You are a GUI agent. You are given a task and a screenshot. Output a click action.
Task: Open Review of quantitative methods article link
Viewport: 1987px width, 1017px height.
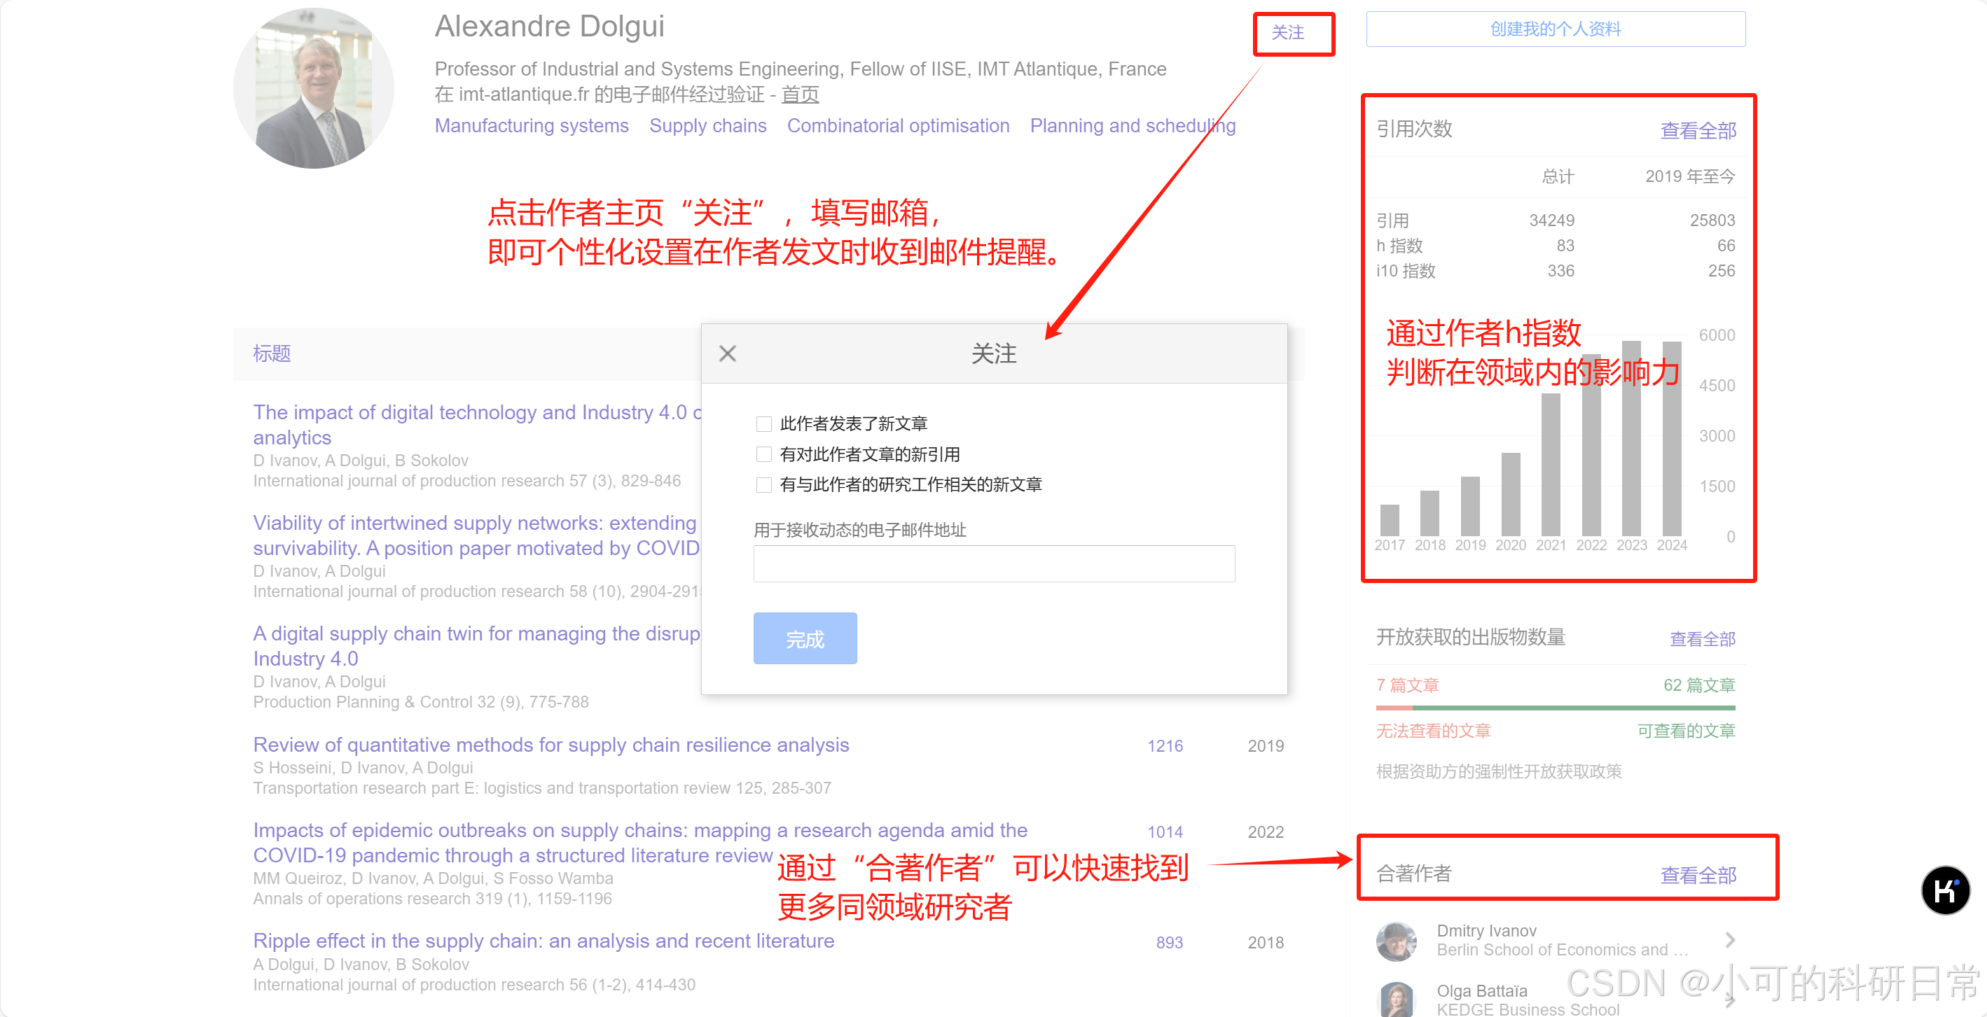click(551, 745)
